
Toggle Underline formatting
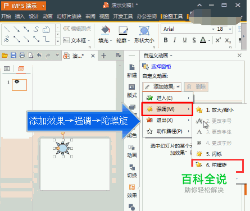pyautogui.click(x=185, y=40)
